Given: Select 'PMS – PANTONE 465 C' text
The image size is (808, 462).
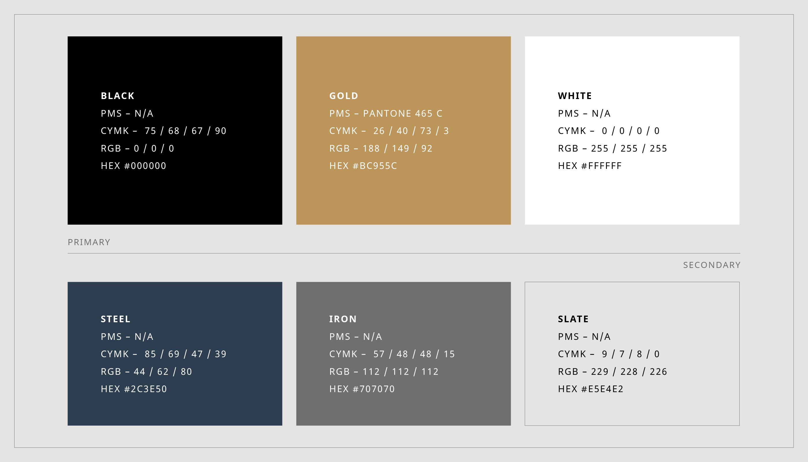Looking at the screenshot, I should click(x=386, y=113).
